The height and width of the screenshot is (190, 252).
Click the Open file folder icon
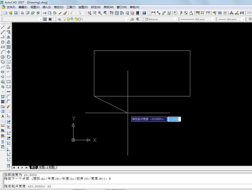11,13
